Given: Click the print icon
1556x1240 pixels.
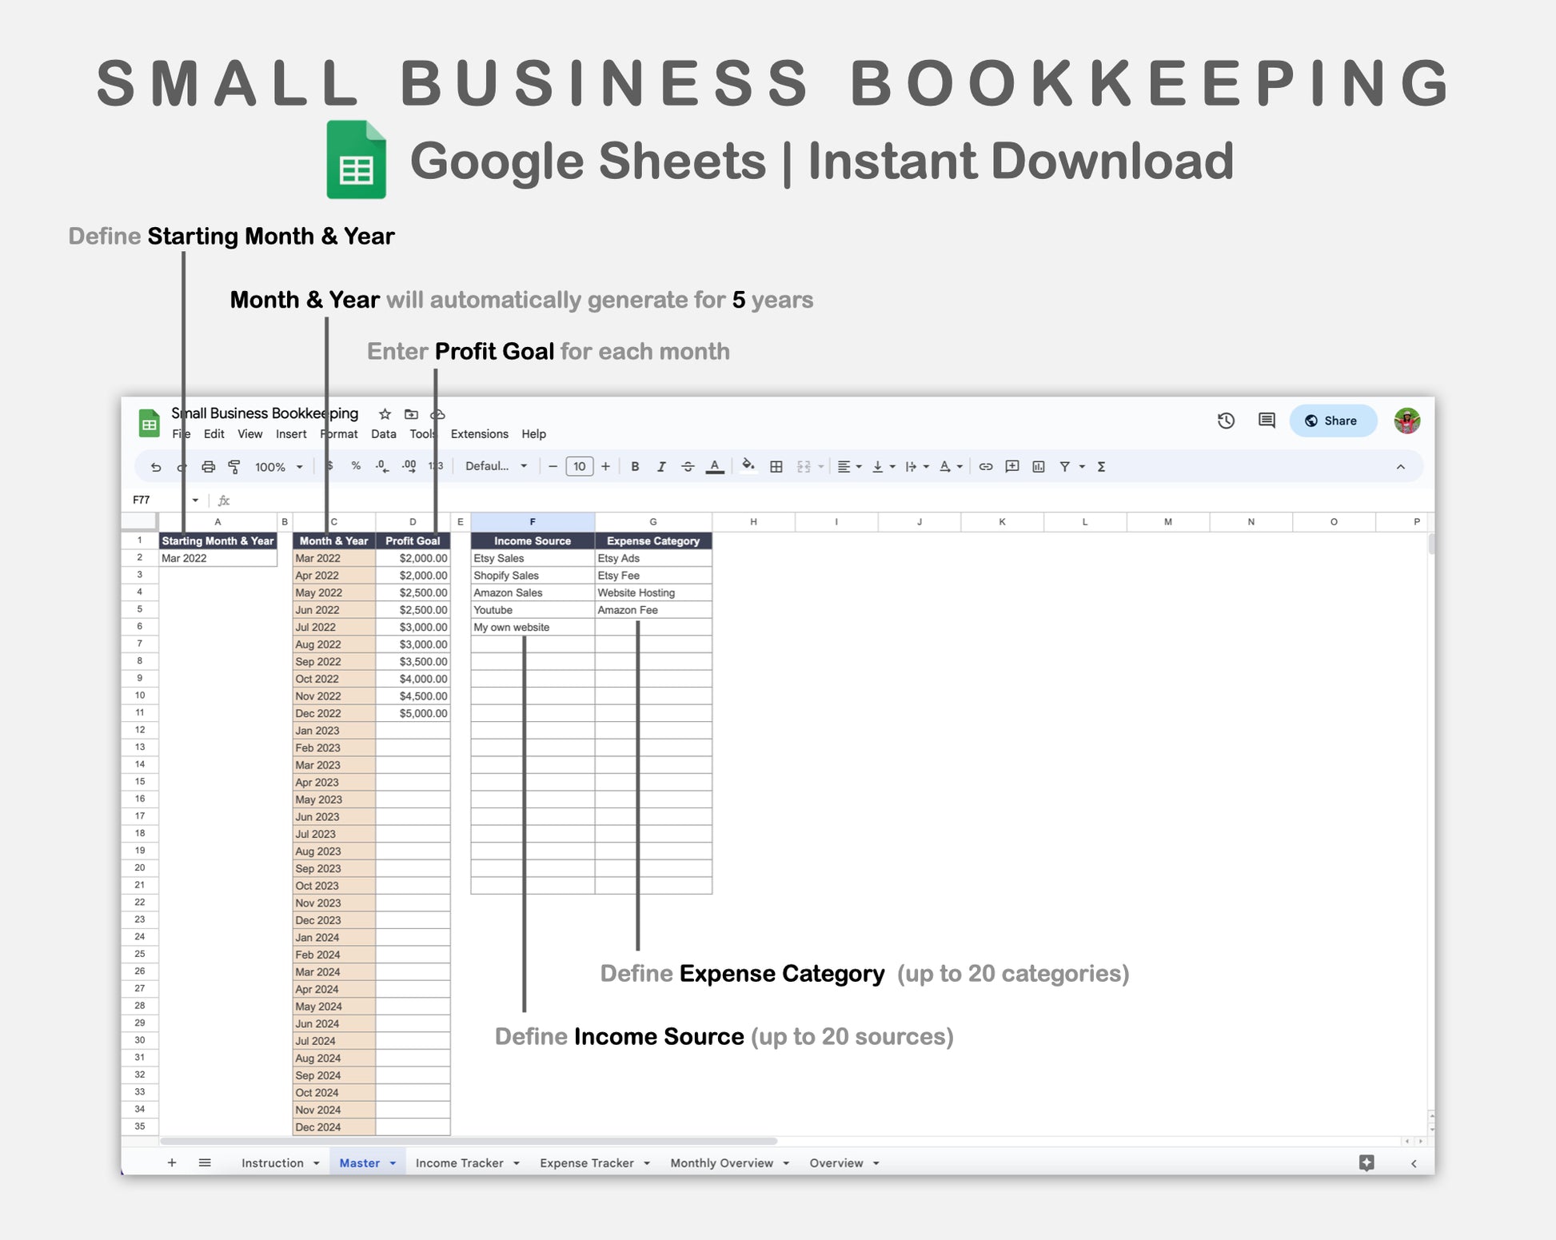Looking at the screenshot, I should [208, 467].
